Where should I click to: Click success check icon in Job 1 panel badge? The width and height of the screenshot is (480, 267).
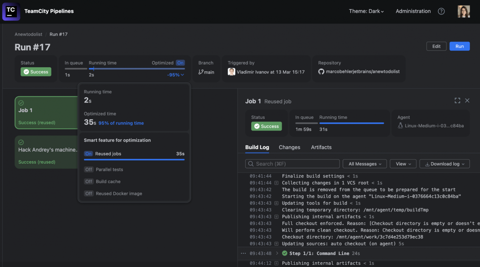pos(257,126)
